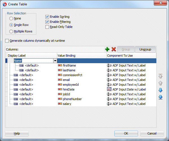Check the Read-Only Table checkbox
169x141 pixels.
pos(47,27)
